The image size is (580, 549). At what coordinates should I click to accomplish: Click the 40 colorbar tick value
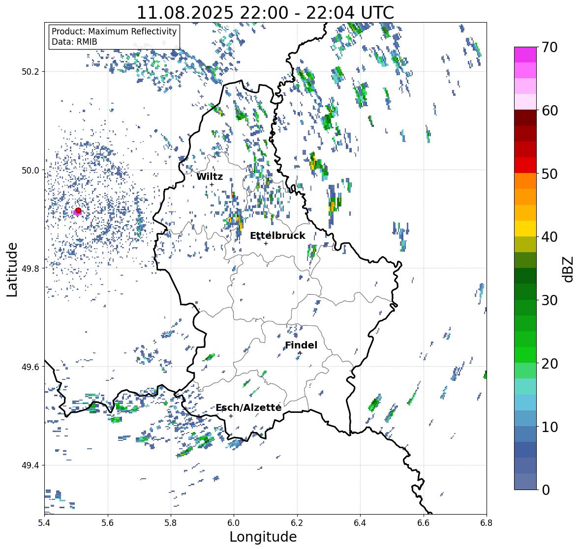(x=549, y=237)
